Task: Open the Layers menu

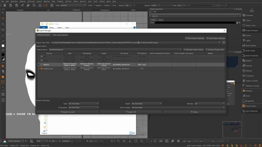Action: (x=39, y=1)
